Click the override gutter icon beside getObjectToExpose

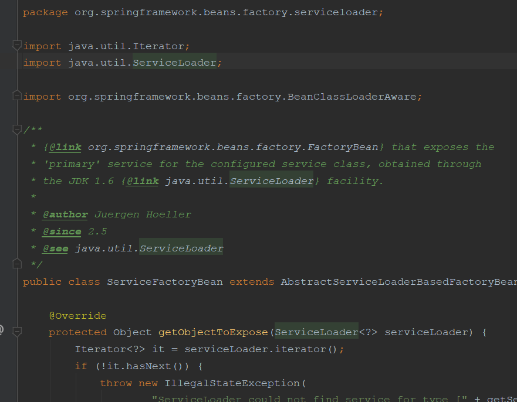(x=1, y=329)
